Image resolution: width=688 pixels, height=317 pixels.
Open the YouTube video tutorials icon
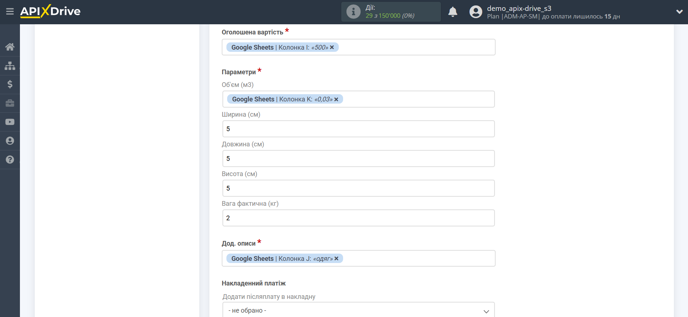[x=10, y=122]
